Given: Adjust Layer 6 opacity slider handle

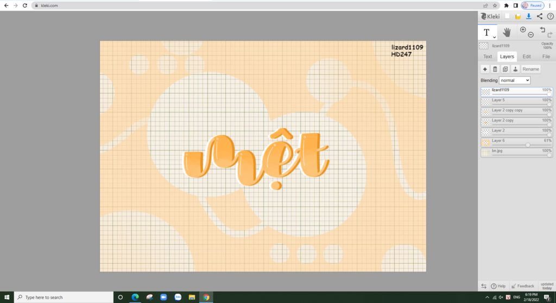Looking at the screenshot, I should pyautogui.click(x=528, y=145).
